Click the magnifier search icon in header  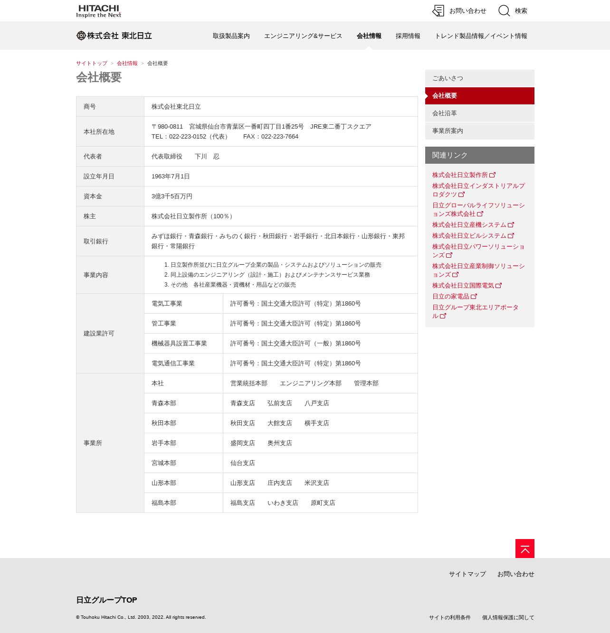[x=504, y=11]
